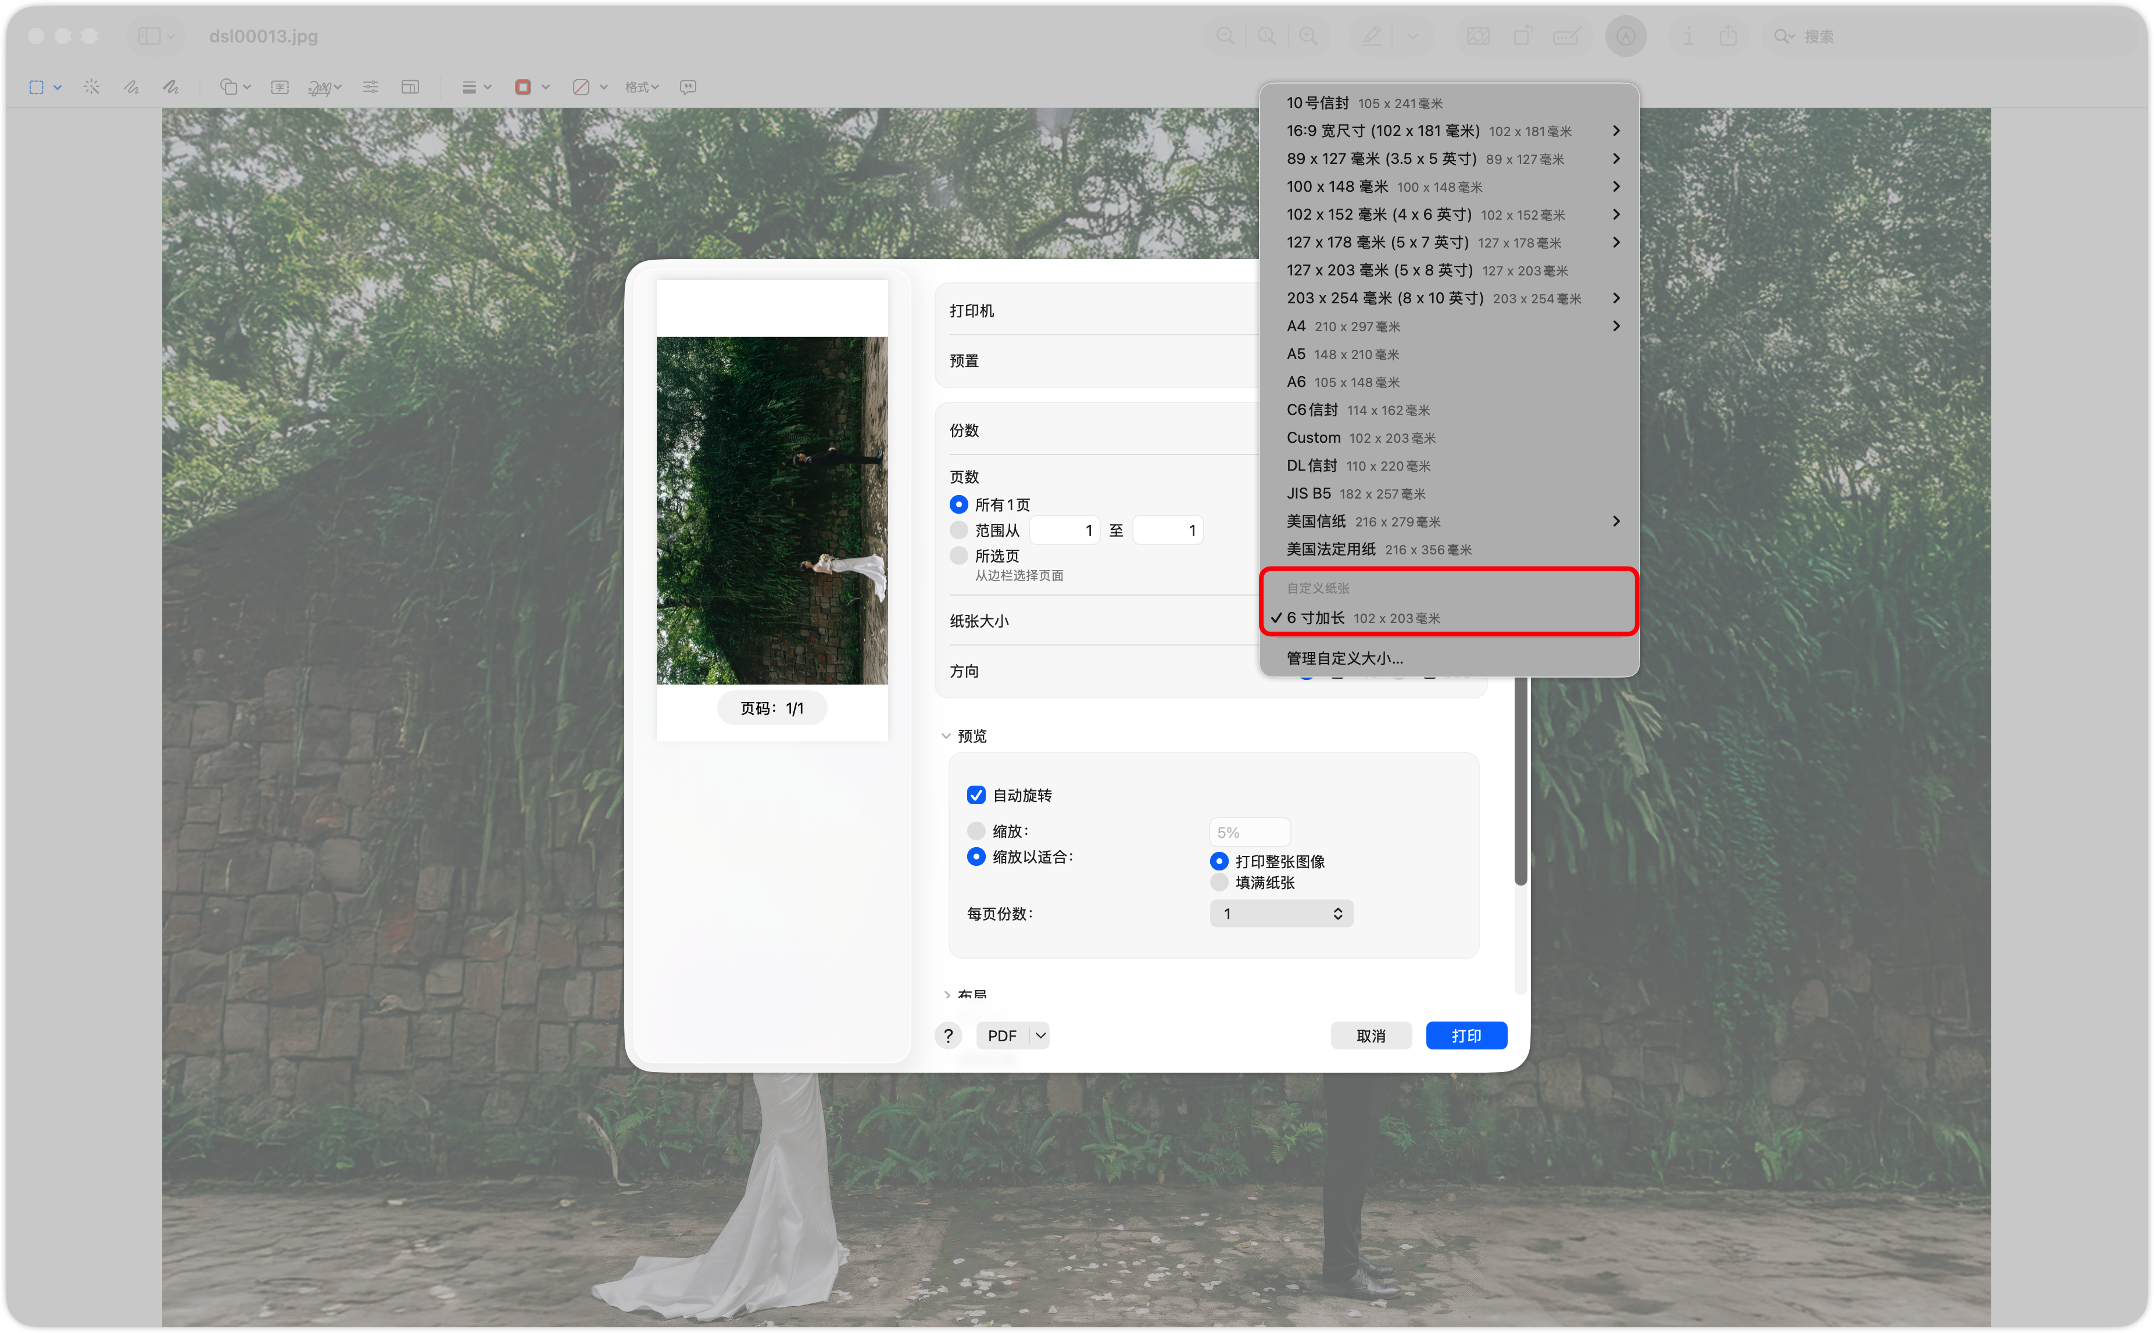Click the 打印 button
Viewport: 2154px width, 1333px height.
pos(1466,1035)
